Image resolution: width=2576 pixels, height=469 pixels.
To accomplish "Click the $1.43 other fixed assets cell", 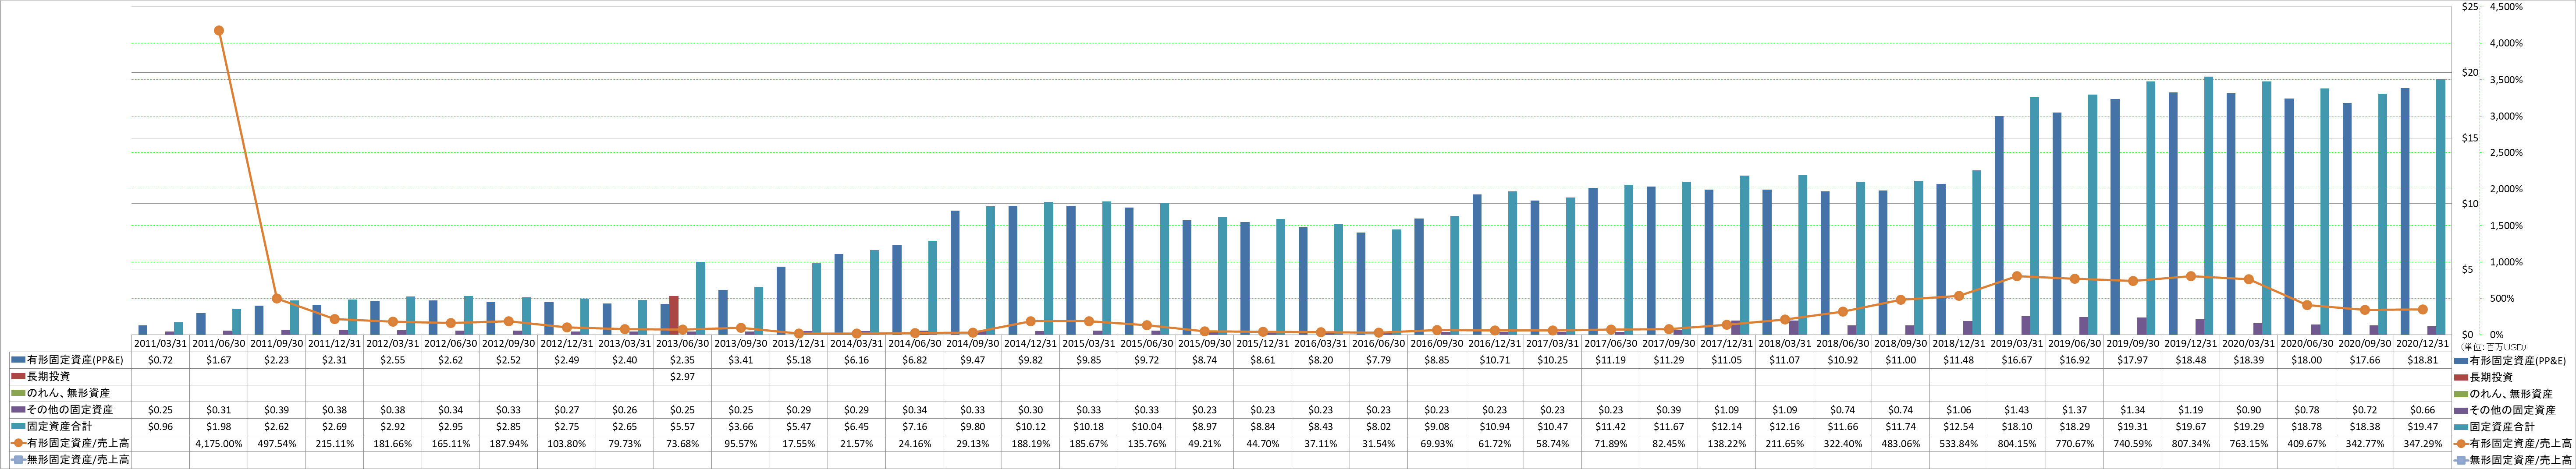I will (x=2016, y=410).
